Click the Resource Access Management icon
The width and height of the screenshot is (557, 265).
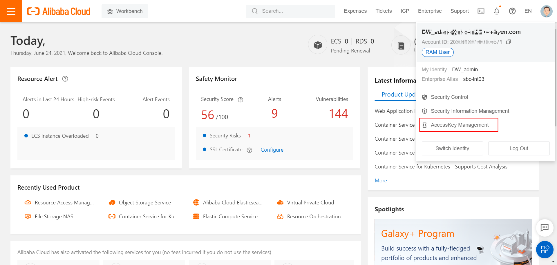[28, 202]
